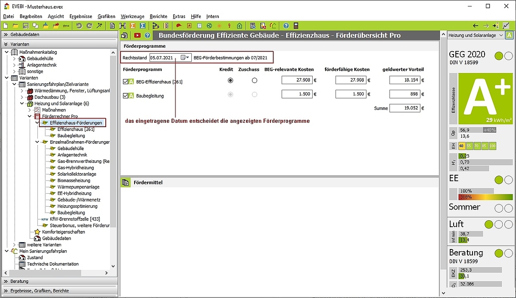Click first green indicator circle beside Beratung
Viewport: 516px width, 298px height.
[499, 253]
